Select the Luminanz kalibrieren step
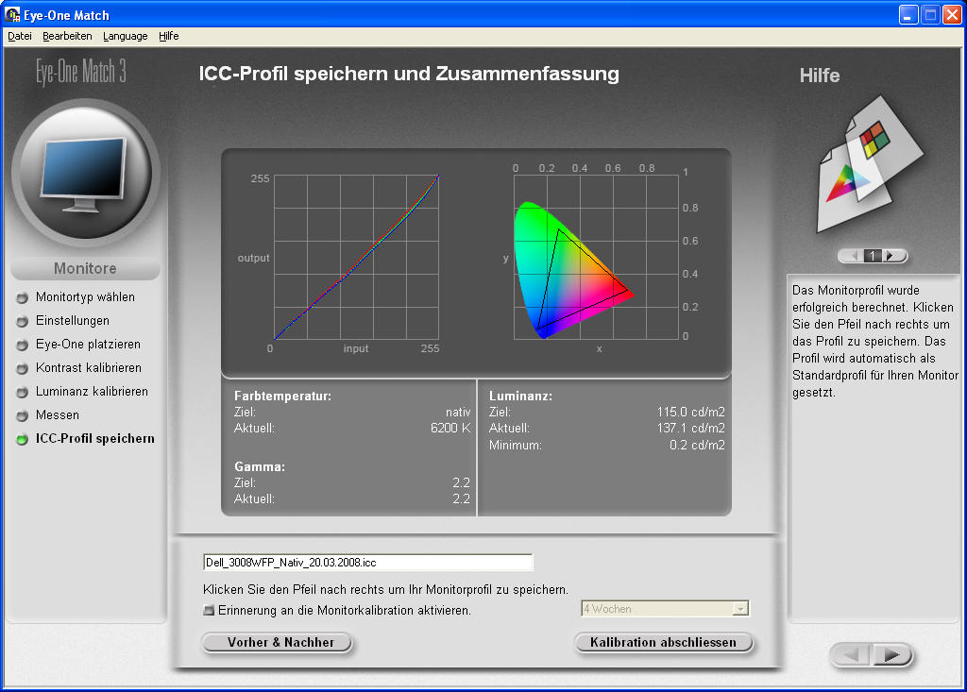 tap(92, 392)
